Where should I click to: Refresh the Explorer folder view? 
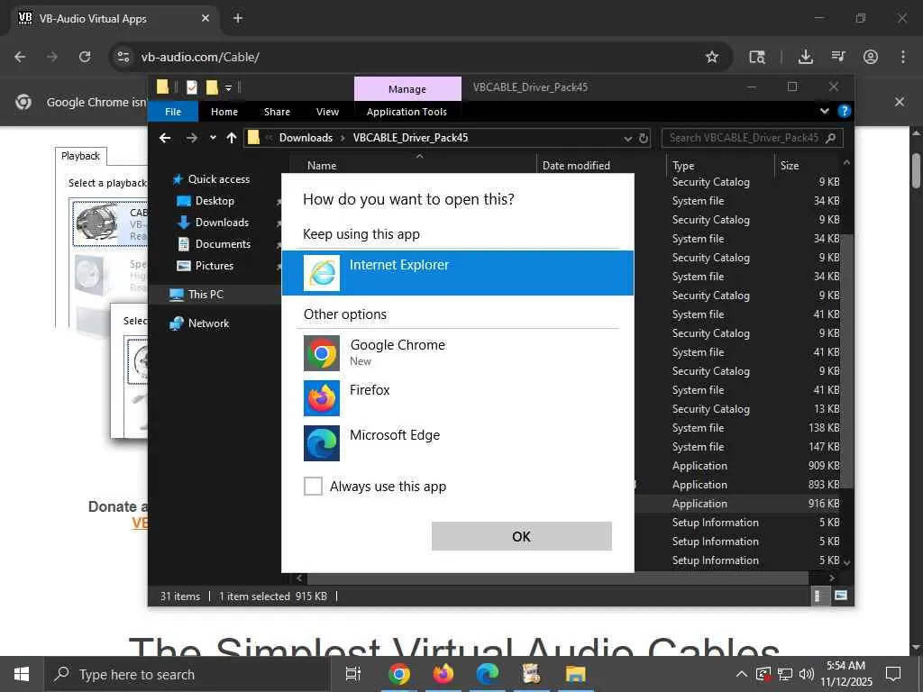[x=644, y=138]
